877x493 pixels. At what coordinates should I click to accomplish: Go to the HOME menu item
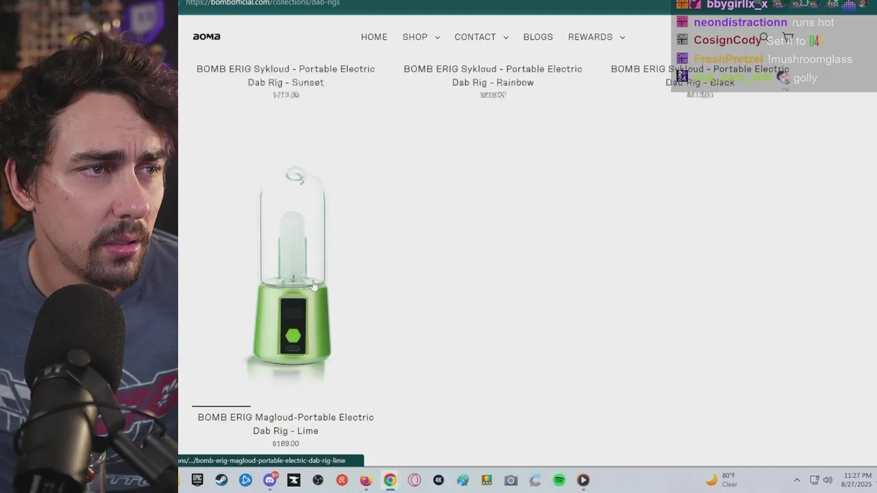click(374, 37)
